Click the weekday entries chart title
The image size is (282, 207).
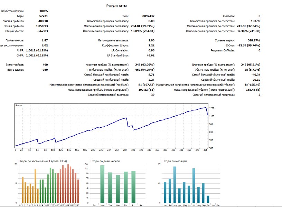(x=105, y=161)
